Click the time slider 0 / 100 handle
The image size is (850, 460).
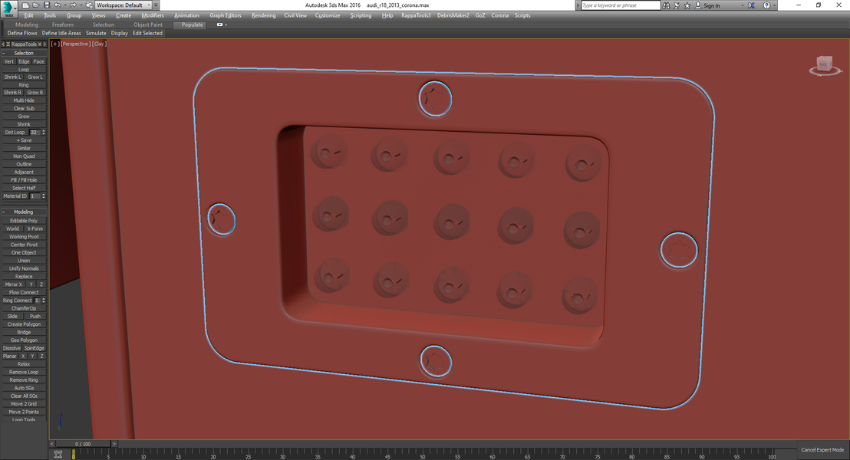pyautogui.click(x=83, y=444)
